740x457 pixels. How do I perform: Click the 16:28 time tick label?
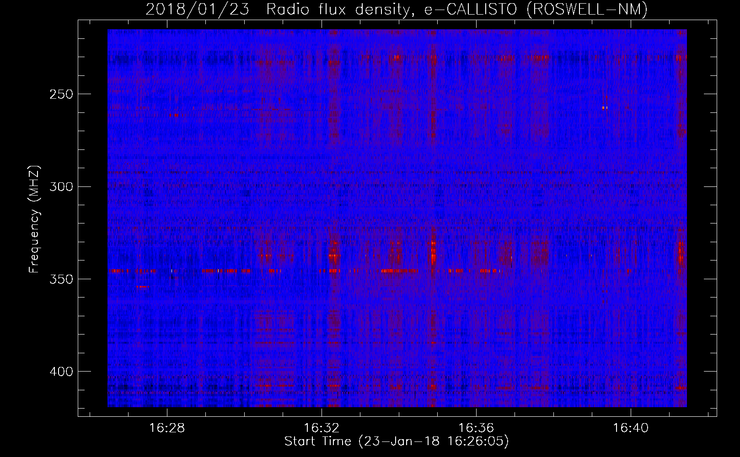tap(167, 428)
